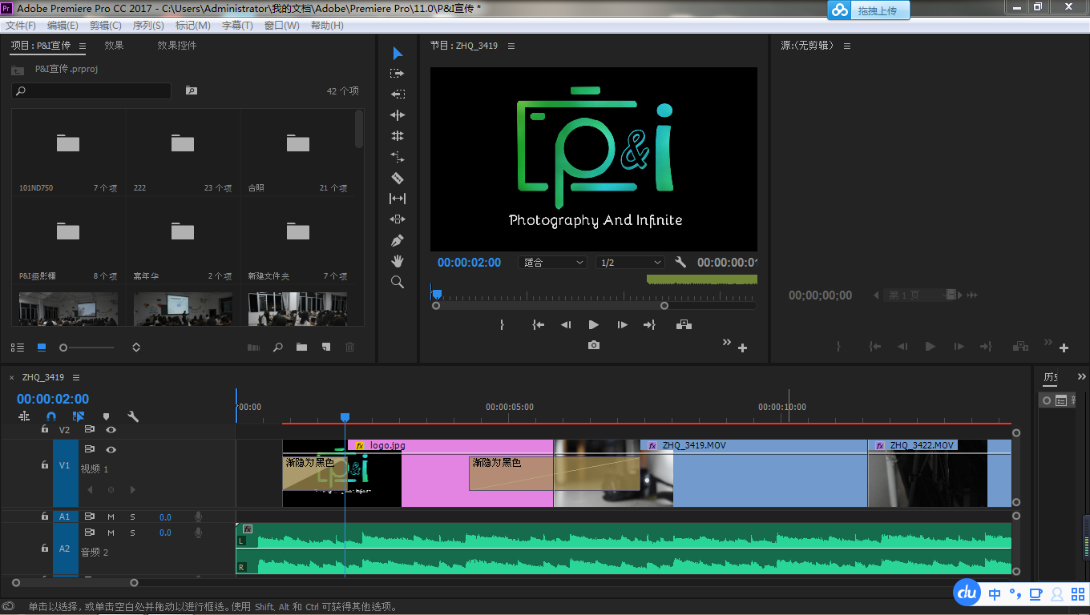Select the Ripple Edit tool
The height and width of the screenshot is (615, 1090).
pos(398,115)
